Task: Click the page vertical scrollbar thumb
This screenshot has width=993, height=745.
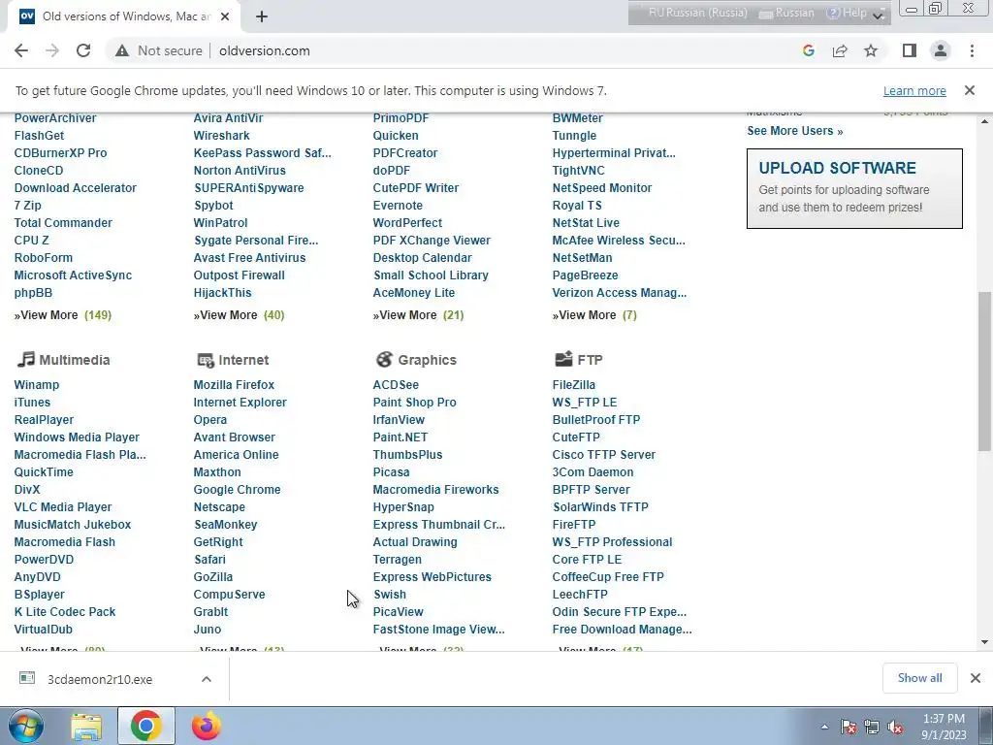Action: pyautogui.click(x=984, y=372)
